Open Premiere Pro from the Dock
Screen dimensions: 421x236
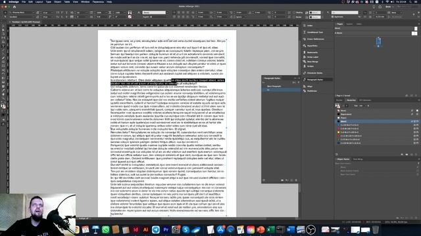pyautogui.click(x=166, y=229)
